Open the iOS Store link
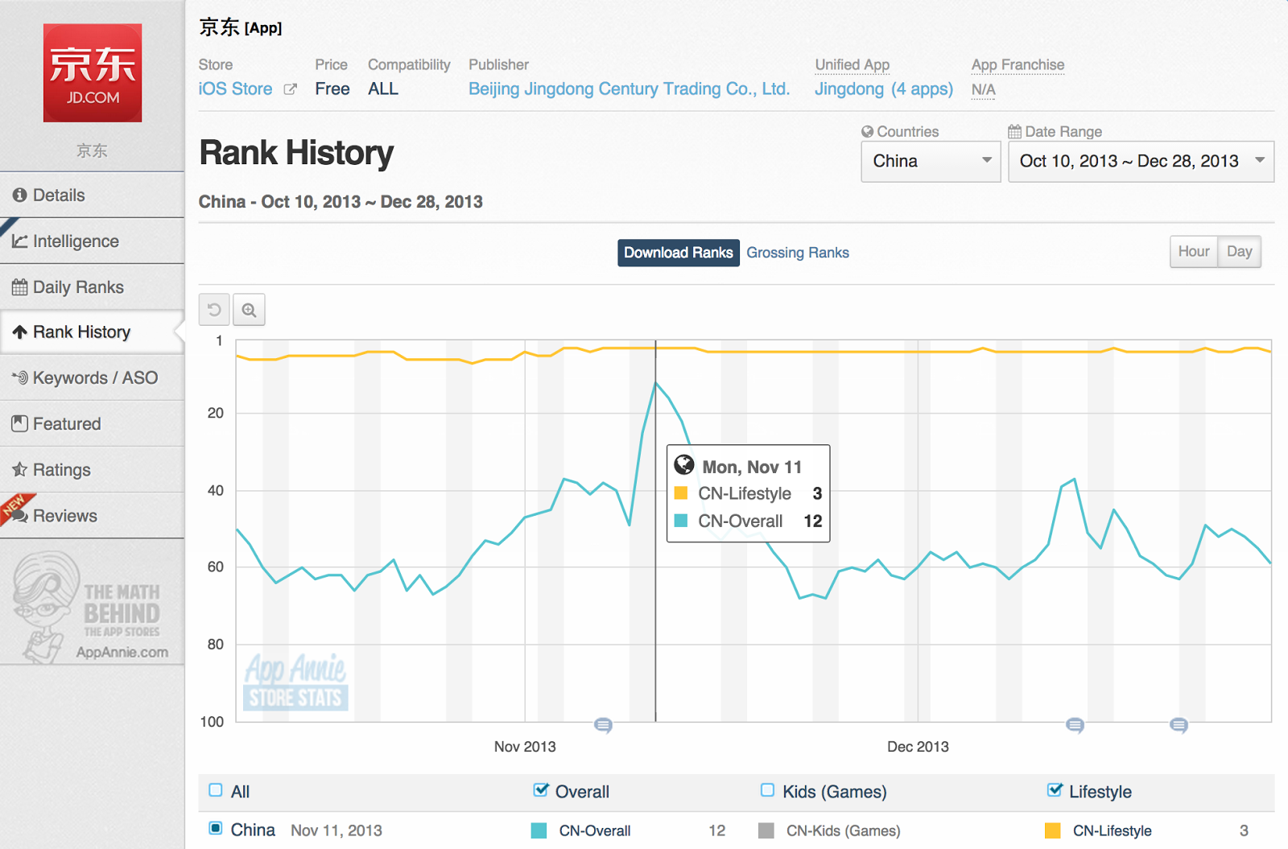The width and height of the screenshot is (1288, 849). tap(235, 89)
